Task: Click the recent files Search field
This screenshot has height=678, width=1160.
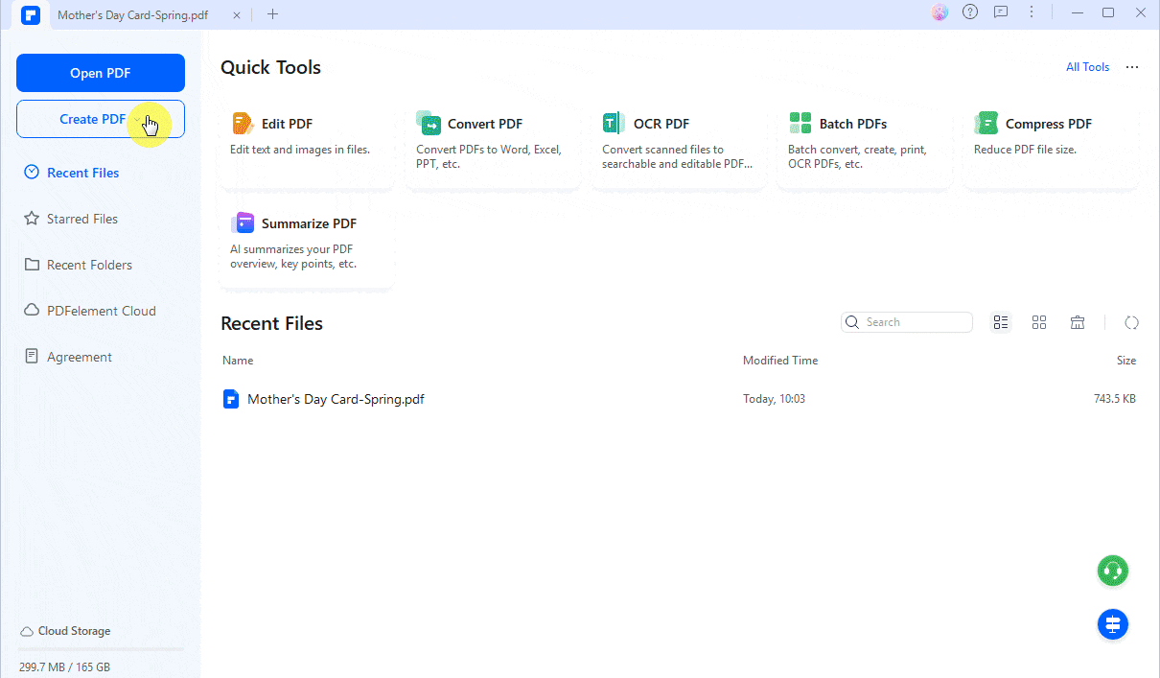Action: pos(915,322)
